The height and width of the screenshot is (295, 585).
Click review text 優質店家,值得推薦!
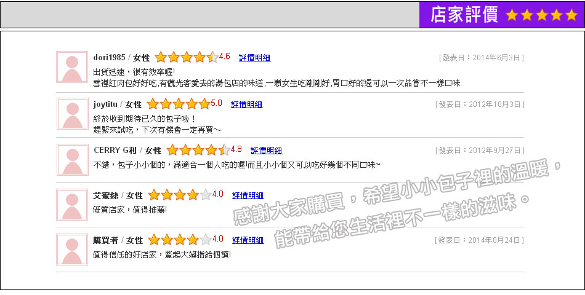(x=130, y=210)
